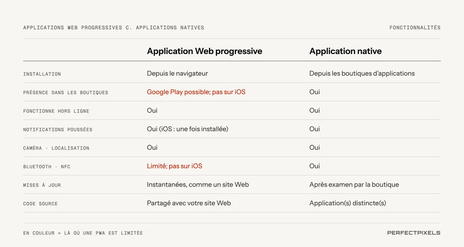Select the 'Application Web progressive' column heading
This screenshot has height=247, width=464.
click(205, 51)
